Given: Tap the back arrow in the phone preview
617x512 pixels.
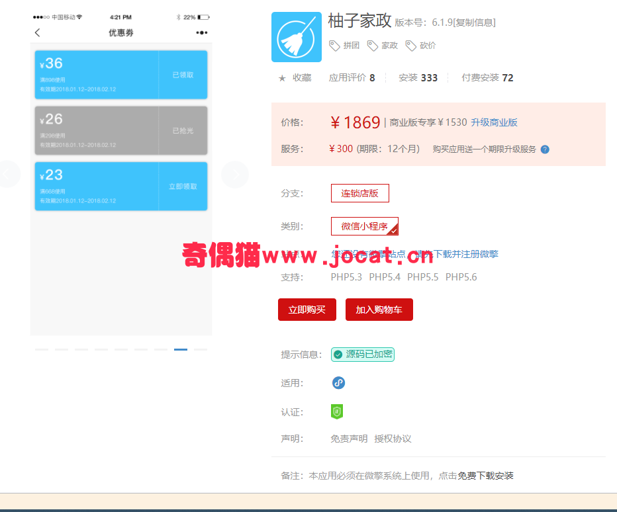Looking at the screenshot, I should [37, 32].
